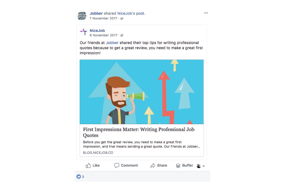Expand the post-as identity dropdown arrow
This screenshot has height=190, width=285.
204,166
